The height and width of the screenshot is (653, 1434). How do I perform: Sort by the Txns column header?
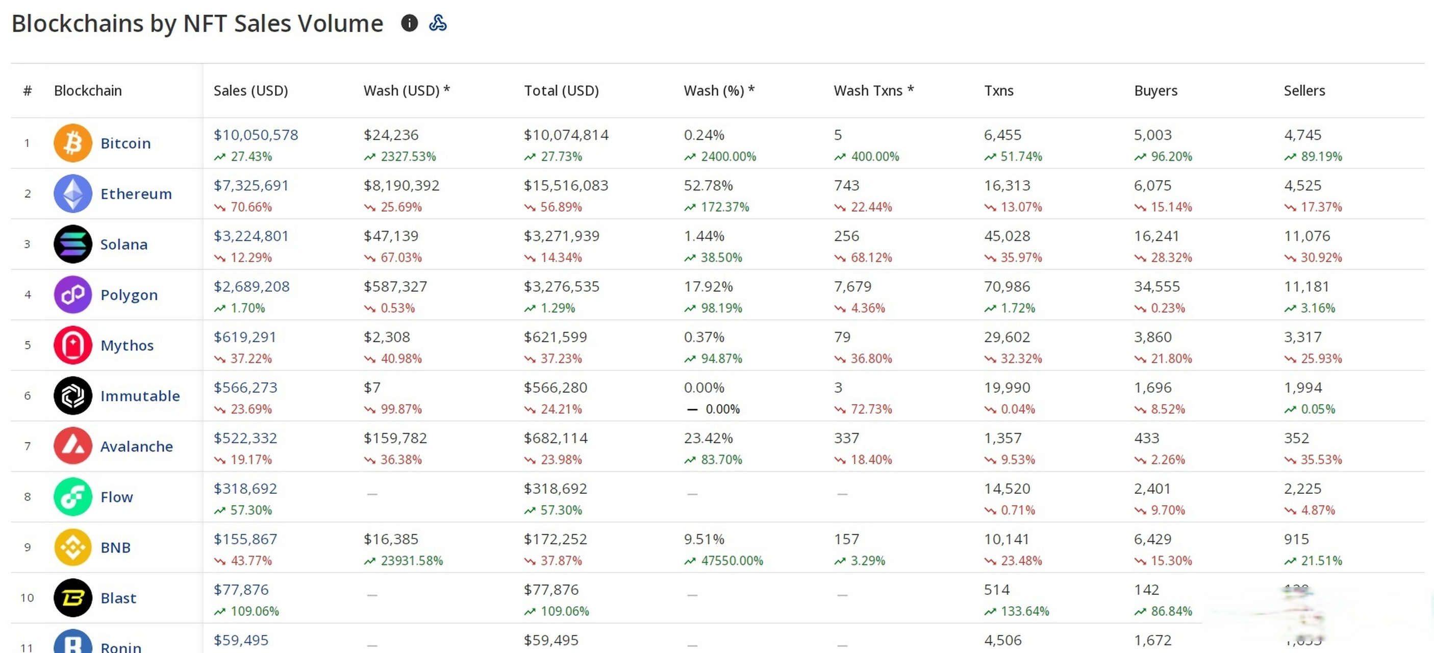999,91
